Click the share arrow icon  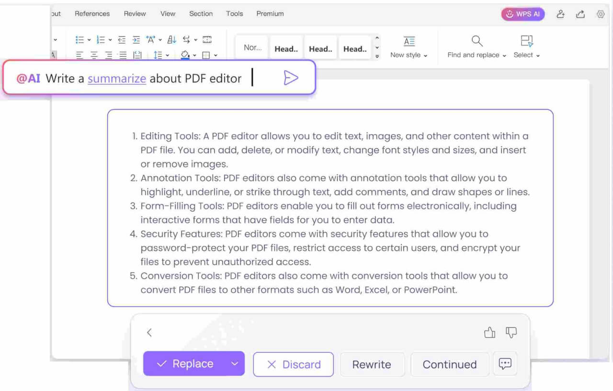[580, 14]
